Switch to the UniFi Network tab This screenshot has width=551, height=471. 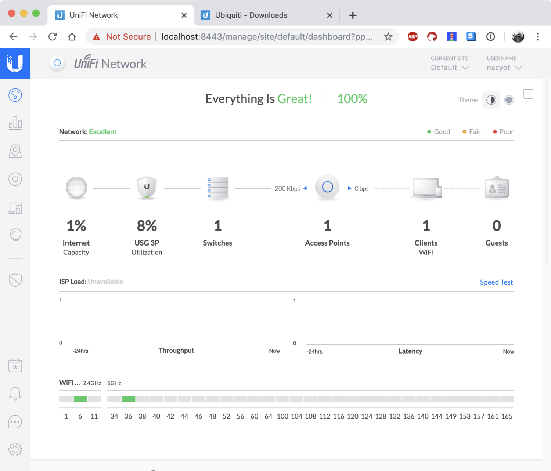[x=120, y=15]
